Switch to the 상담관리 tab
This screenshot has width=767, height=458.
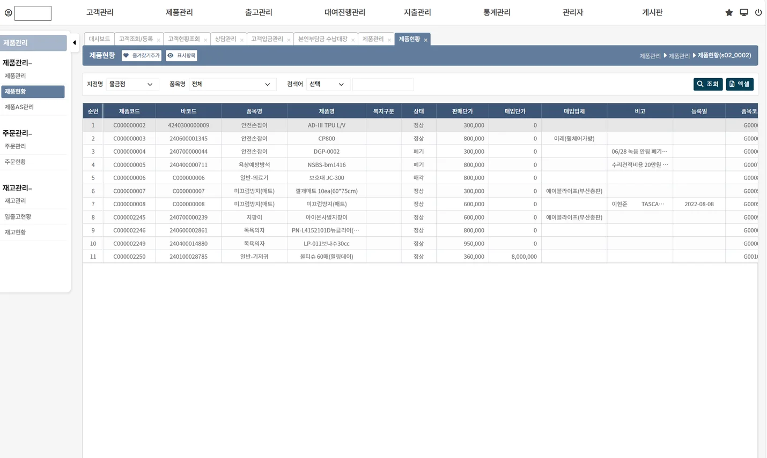click(x=225, y=39)
